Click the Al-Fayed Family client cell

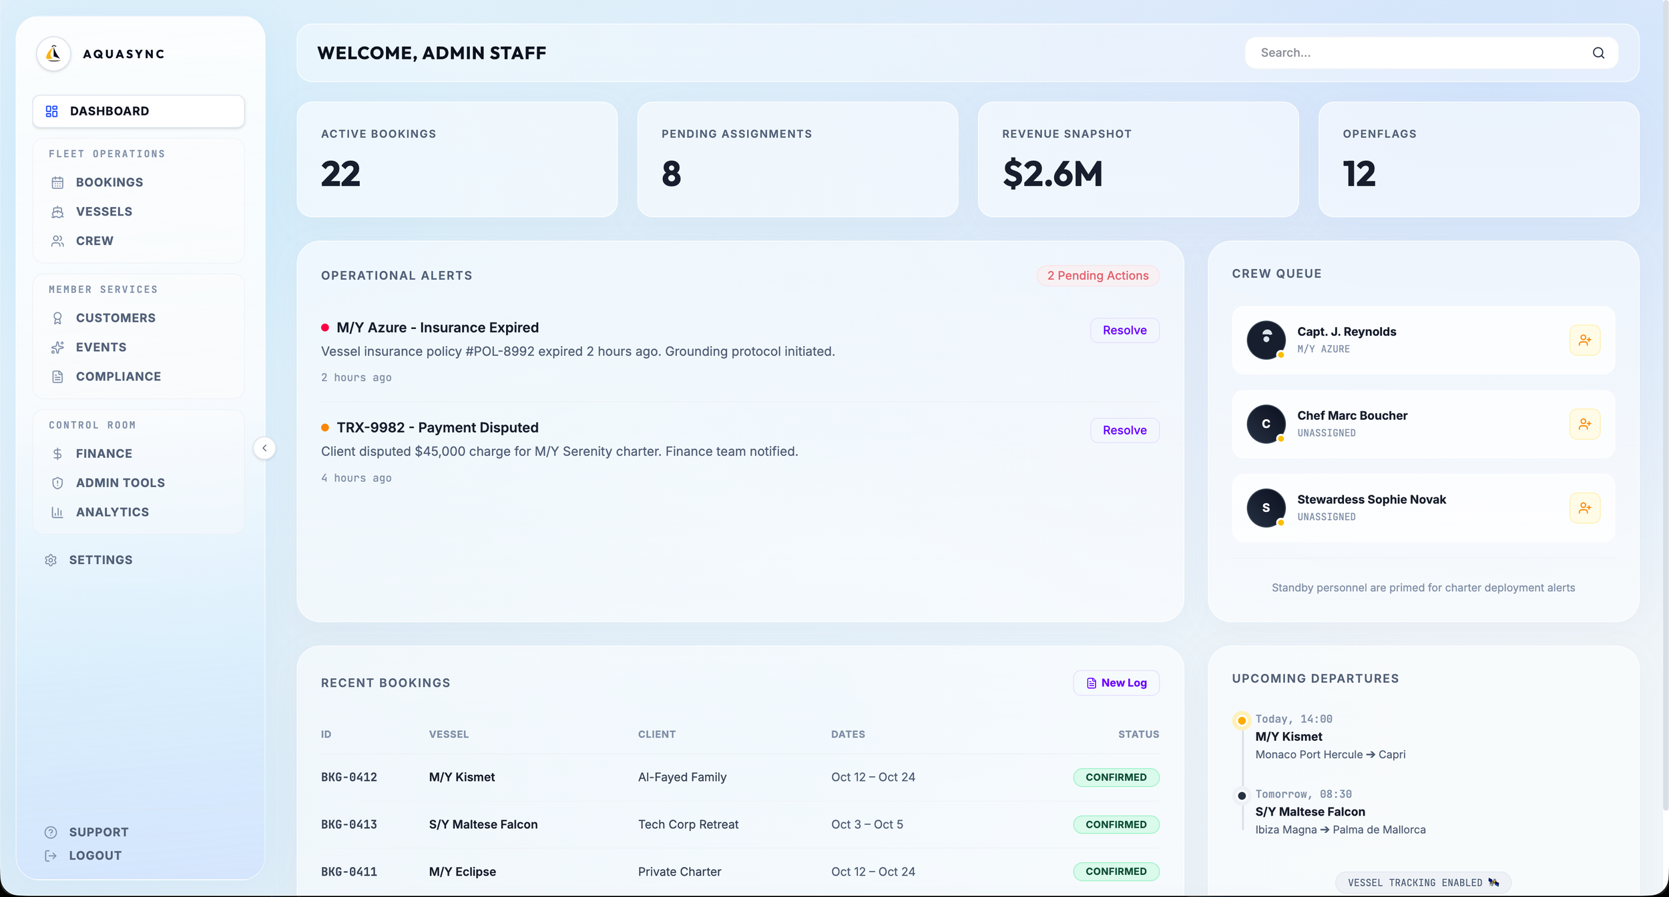tap(682, 778)
